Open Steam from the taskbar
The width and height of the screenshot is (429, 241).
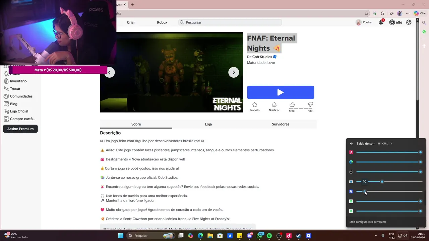point(298,236)
